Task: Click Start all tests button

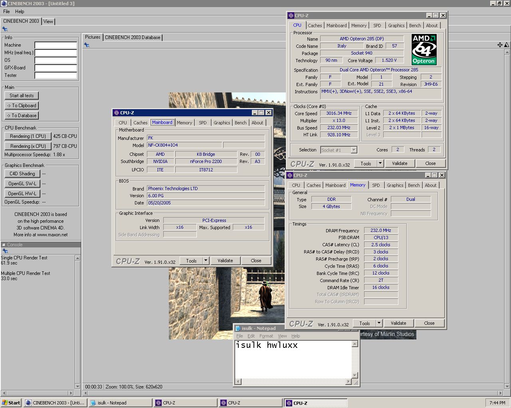Action: (x=22, y=96)
